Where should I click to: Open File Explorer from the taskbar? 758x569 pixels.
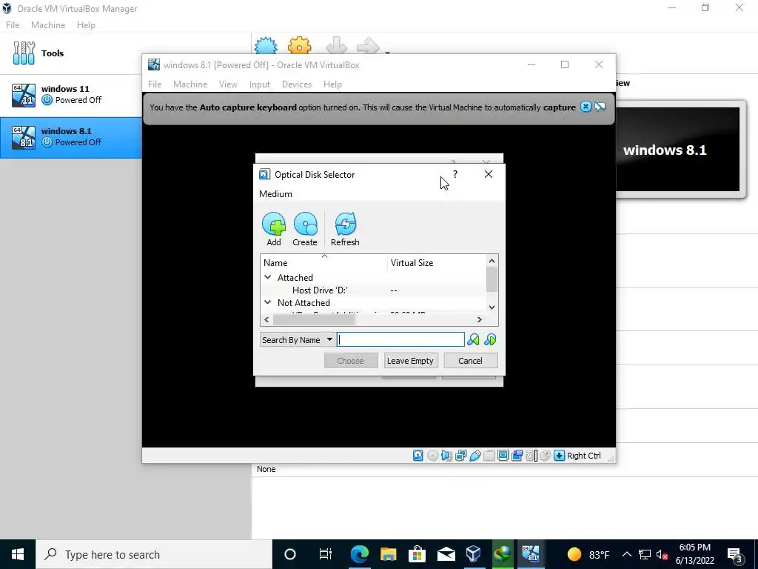(388, 554)
